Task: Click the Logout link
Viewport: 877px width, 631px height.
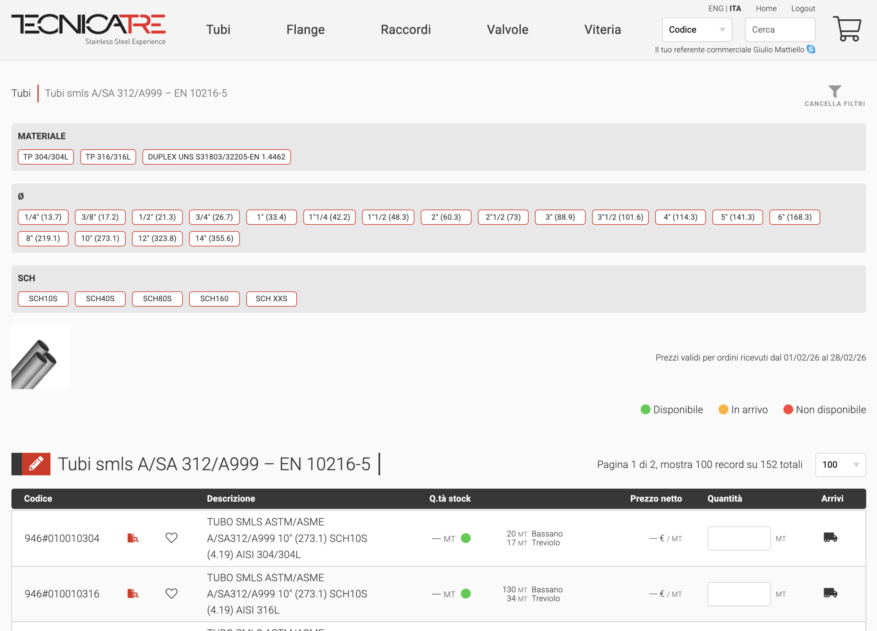Action: [x=802, y=9]
